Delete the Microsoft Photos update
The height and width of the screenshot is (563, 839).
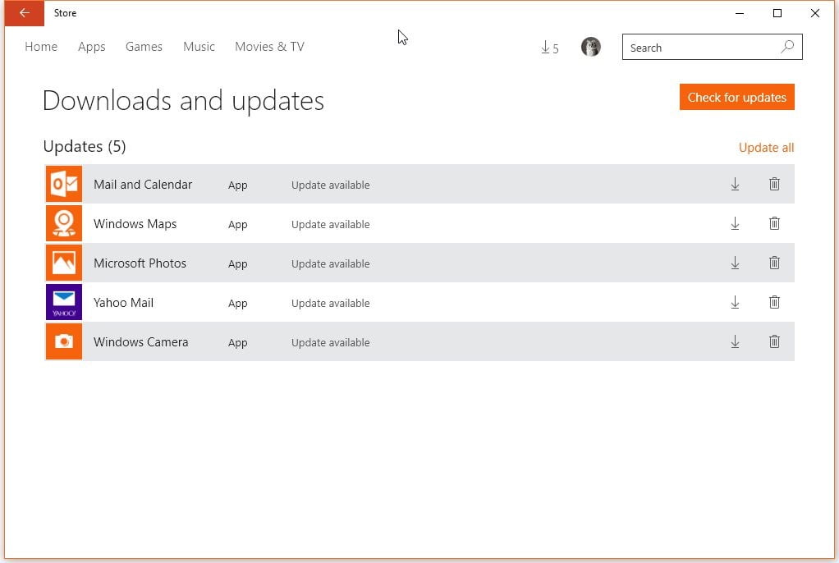(774, 263)
